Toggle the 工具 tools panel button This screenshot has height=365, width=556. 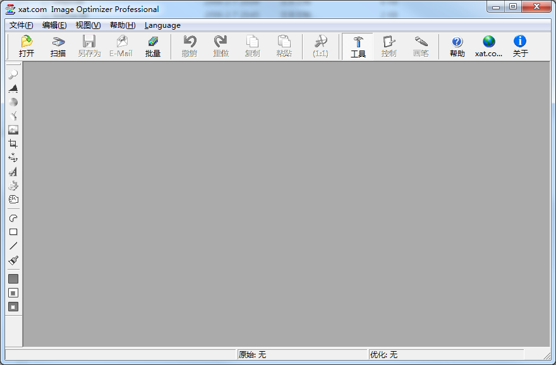pyautogui.click(x=358, y=47)
